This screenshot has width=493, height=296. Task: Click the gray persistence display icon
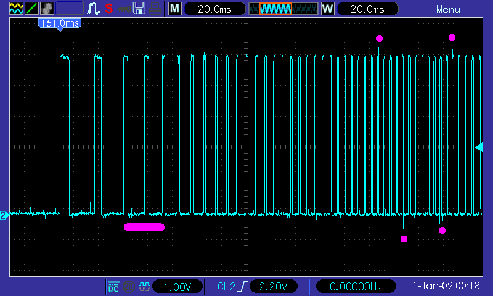(x=47, y=8)
